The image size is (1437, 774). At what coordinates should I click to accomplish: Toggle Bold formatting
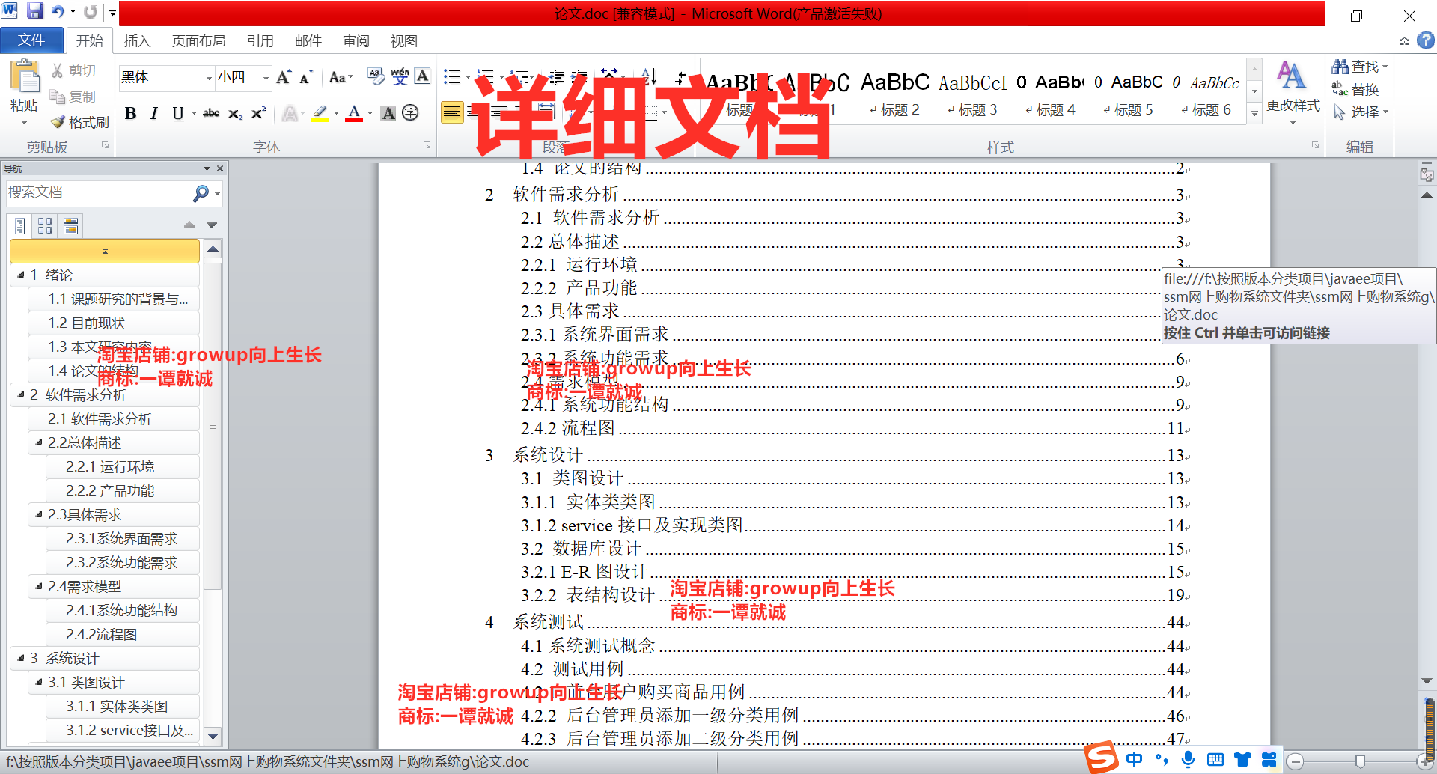pyautogui.click(x=131, y=113)
